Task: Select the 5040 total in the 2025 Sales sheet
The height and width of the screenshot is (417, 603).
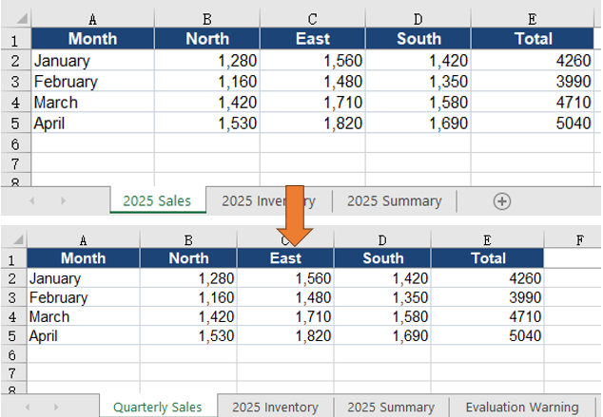Action: click(x=533, y=123)
